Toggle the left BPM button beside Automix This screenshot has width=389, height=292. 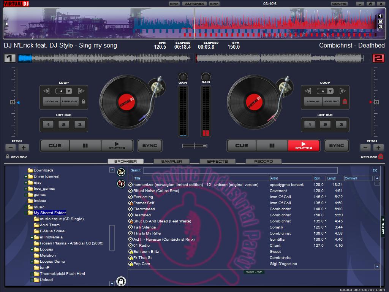(x=174, y=4)
